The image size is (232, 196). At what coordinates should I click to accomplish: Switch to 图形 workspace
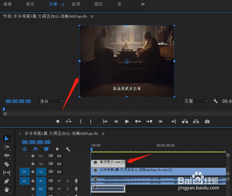pyautogui.click(x=99, y=4)
